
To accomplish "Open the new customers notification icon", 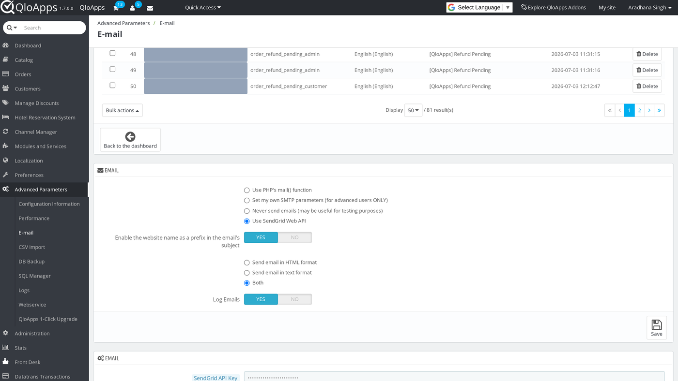I will (132, 8).
